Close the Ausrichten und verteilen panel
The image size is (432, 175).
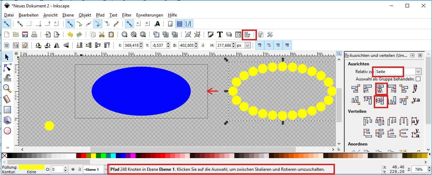pyautogui.click(x=420, y=55)
